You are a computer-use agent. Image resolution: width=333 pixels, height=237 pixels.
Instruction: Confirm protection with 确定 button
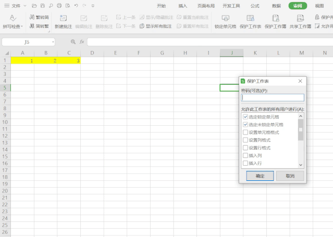click(260, 176)
